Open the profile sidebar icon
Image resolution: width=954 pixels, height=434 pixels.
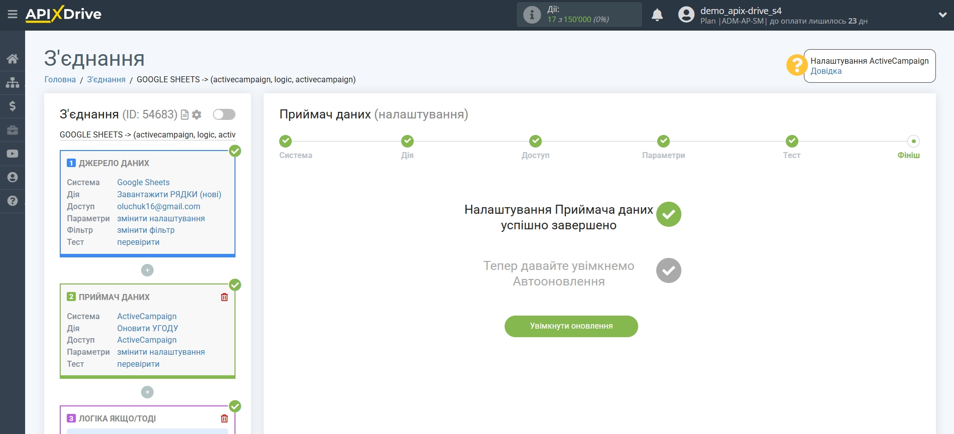tap(13, 177)
